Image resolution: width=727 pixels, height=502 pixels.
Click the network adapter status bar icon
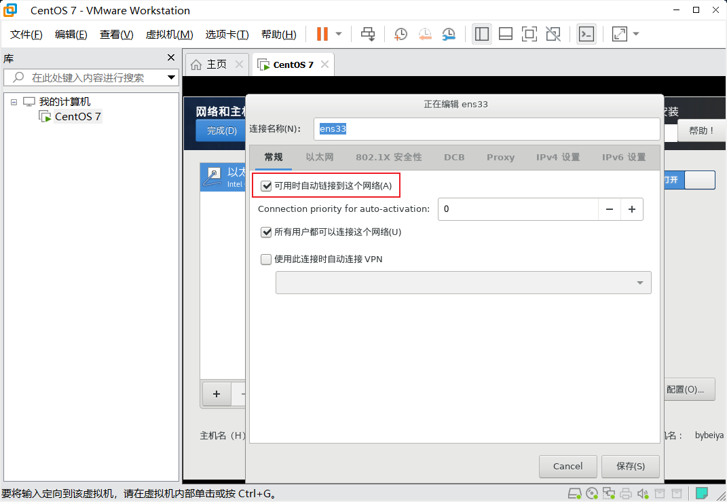tap(609, 493)
